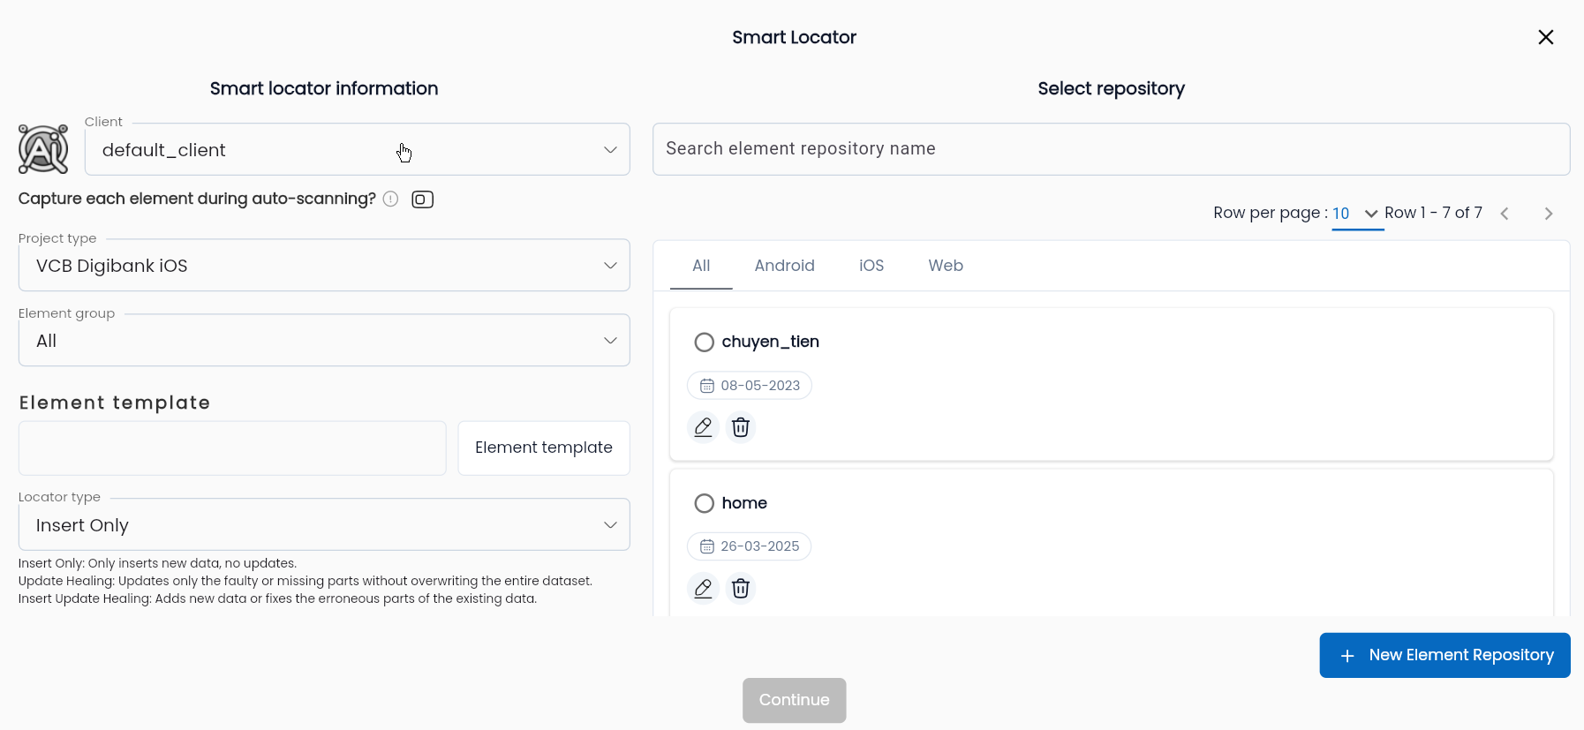Switch to the Web tab
Screen dimensions: 1584x730
[x=946, y=266]
